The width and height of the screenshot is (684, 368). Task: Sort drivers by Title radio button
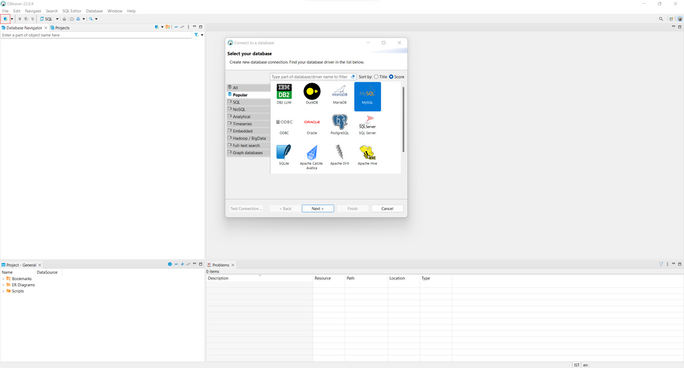pos(376,77)
